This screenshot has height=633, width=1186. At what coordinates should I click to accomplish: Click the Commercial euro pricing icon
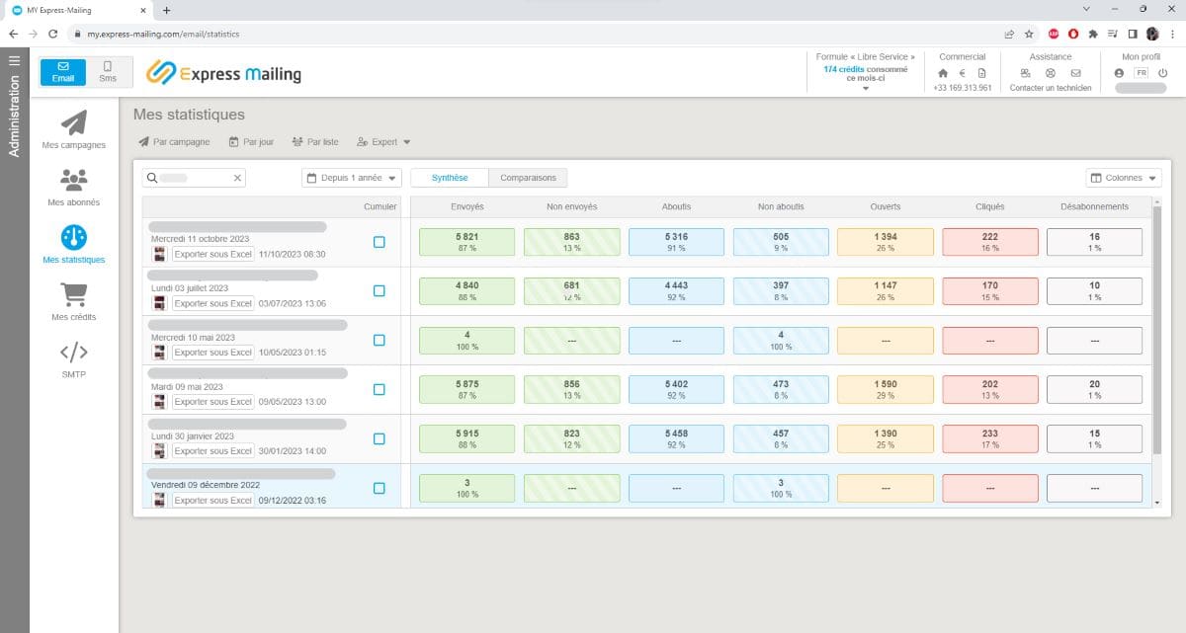tap(963, 73)
